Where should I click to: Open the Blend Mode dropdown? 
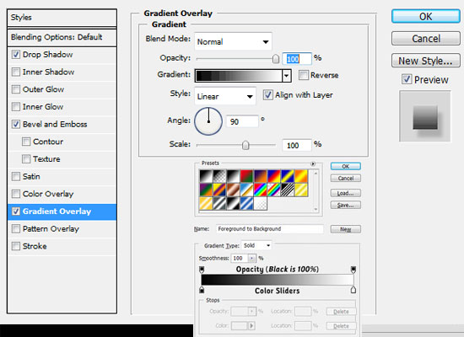(233, 41)
